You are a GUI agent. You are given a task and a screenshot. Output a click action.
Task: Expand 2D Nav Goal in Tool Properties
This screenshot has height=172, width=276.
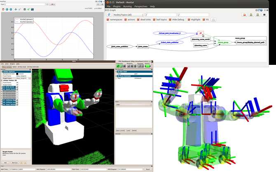(x=116, y=72)
